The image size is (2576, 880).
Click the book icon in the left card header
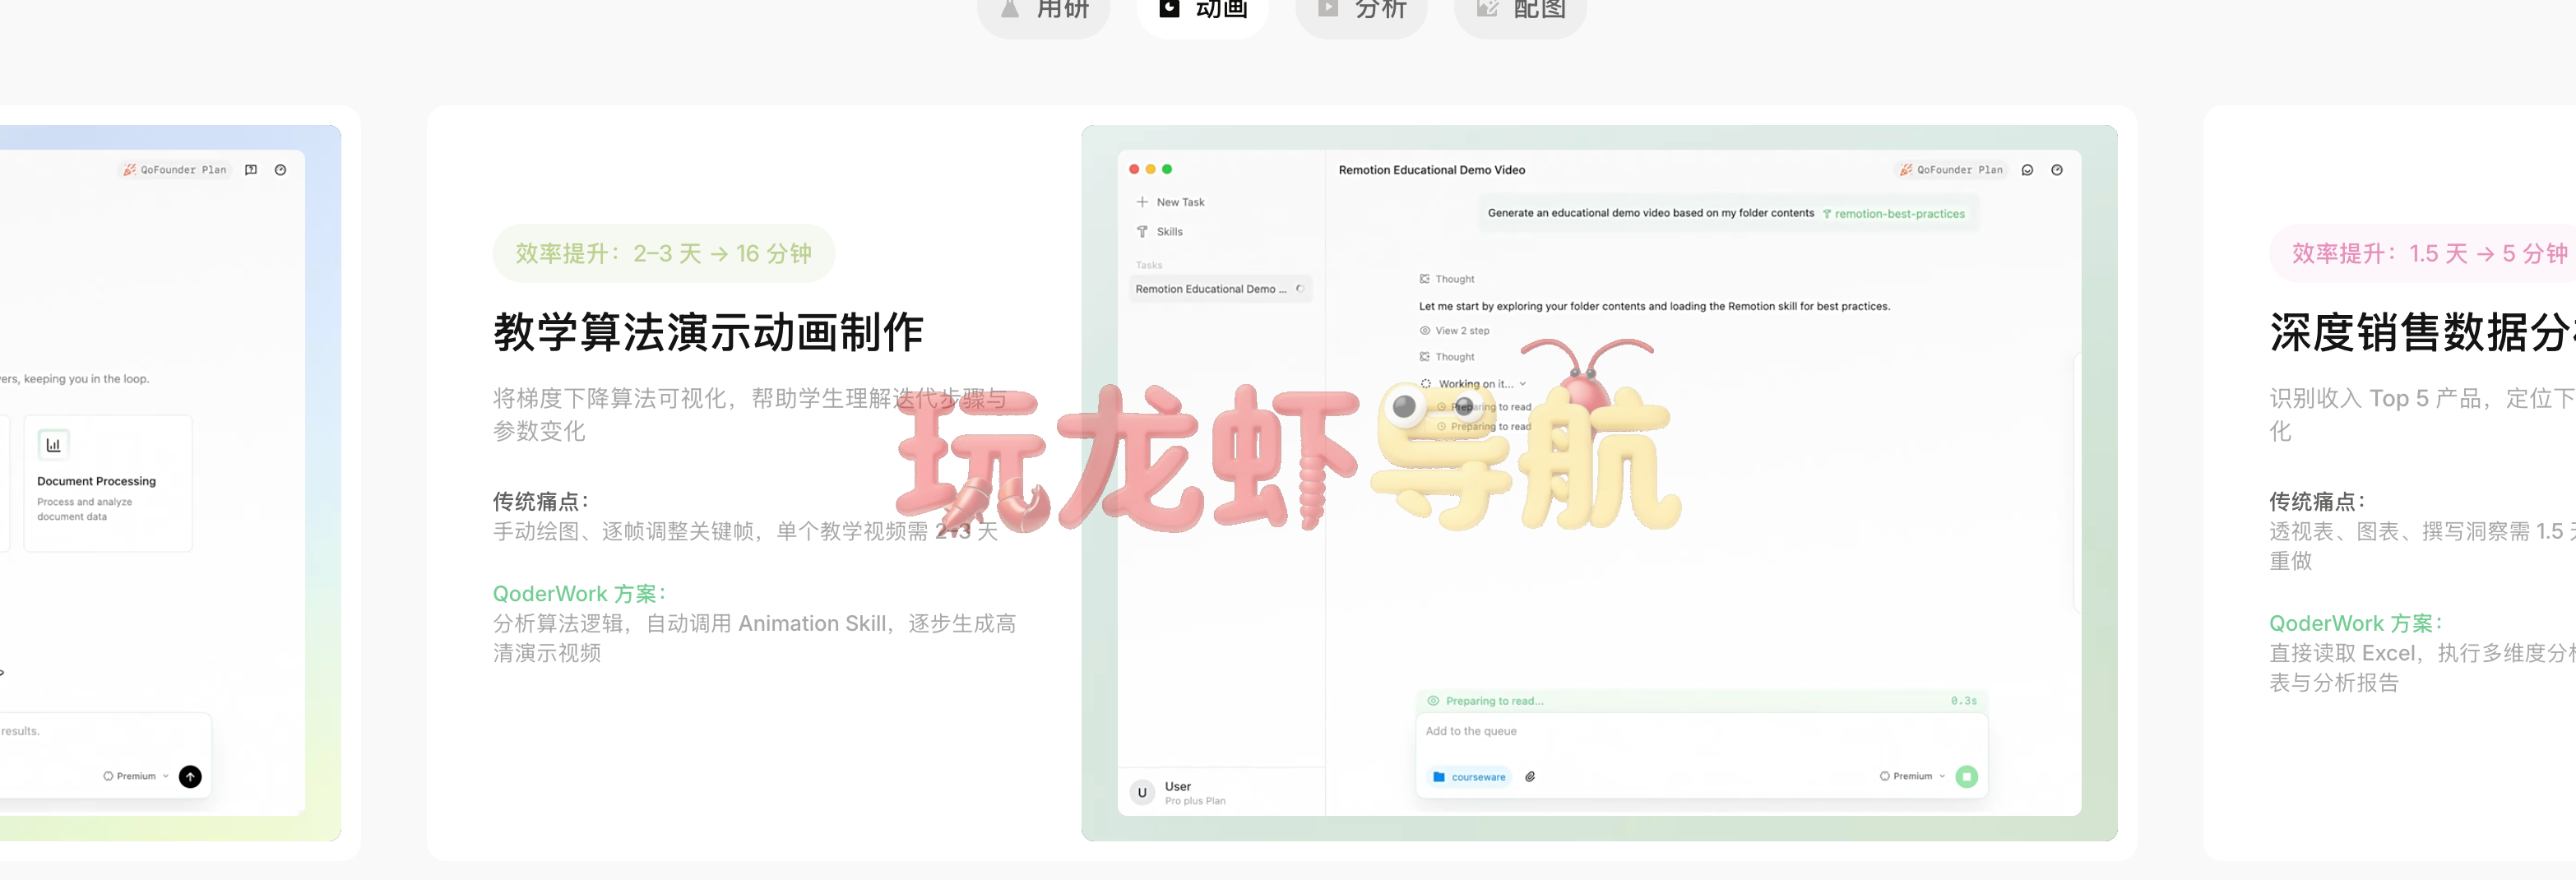[x=251, y=170]
